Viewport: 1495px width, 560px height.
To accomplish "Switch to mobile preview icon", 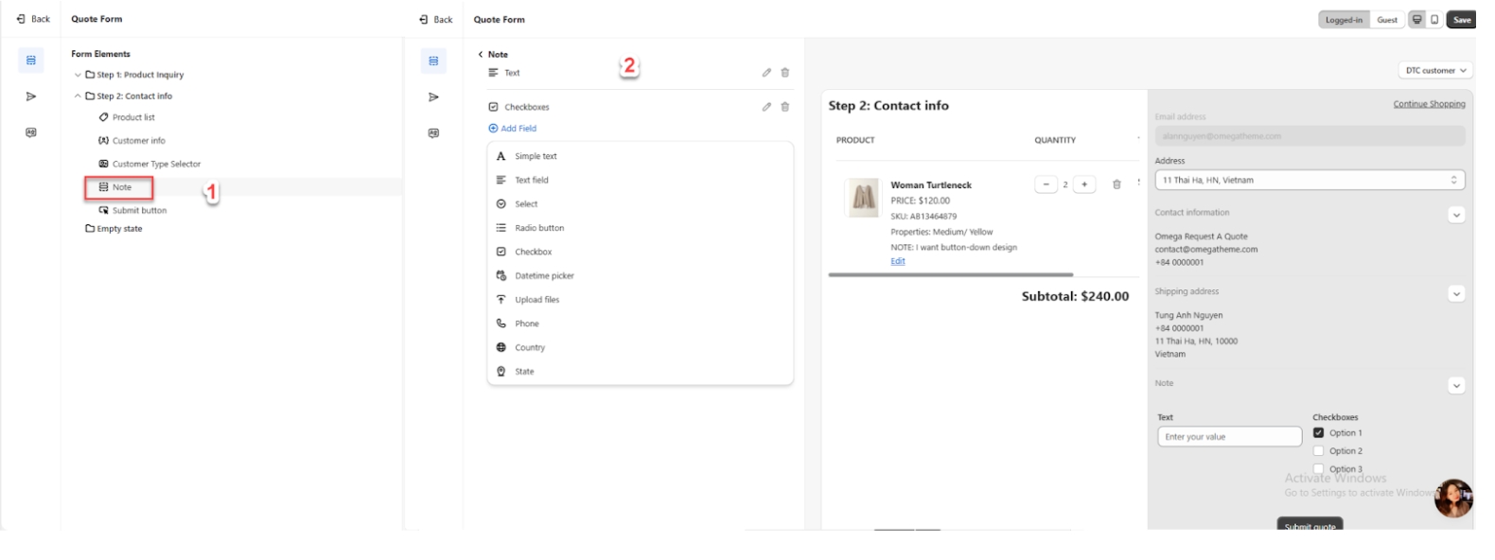I will 1434,20.
